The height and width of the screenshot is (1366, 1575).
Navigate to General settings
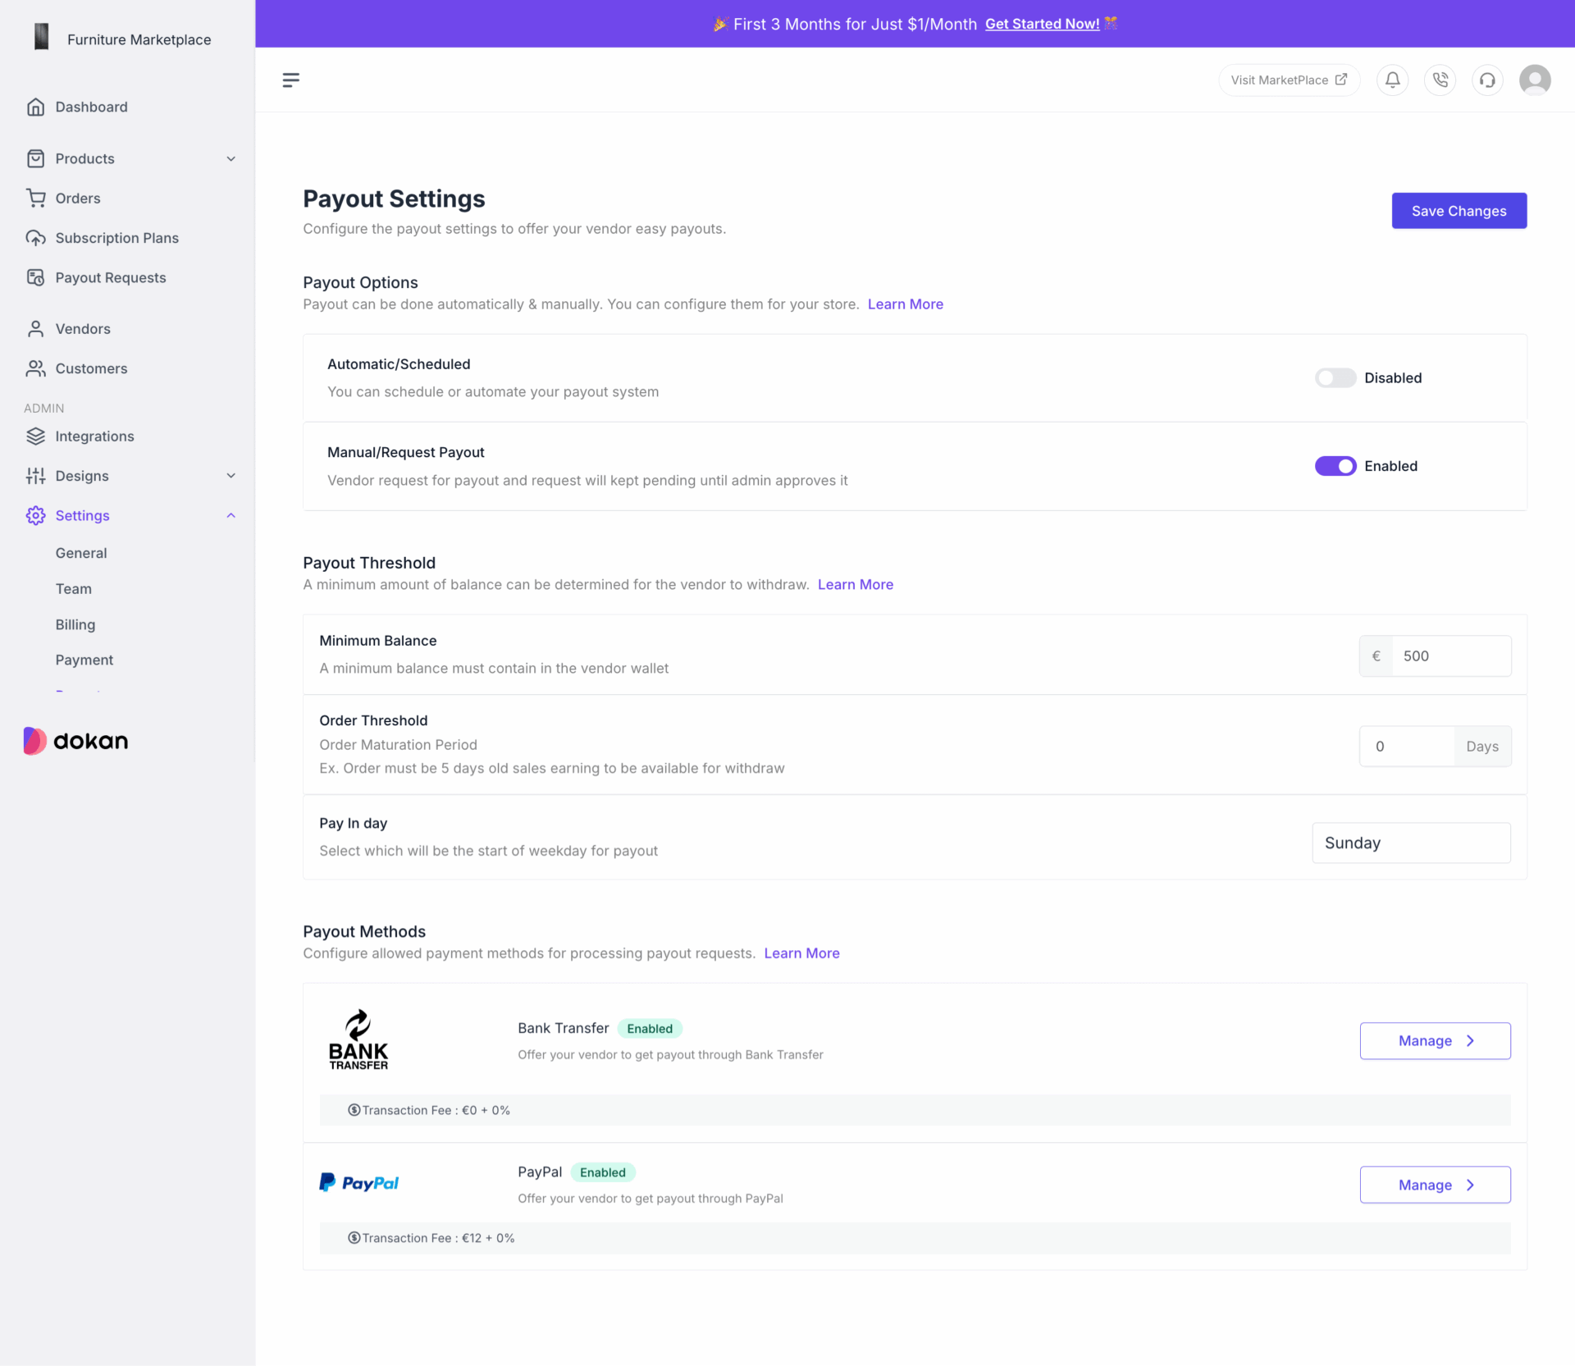pyautogui.click(x=80, y=552)
